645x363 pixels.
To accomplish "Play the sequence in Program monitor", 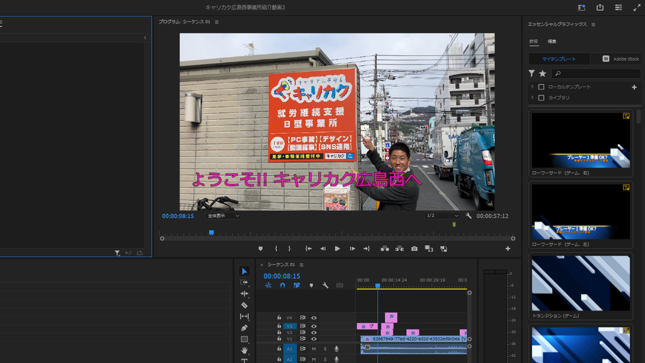I will point(337,249).
